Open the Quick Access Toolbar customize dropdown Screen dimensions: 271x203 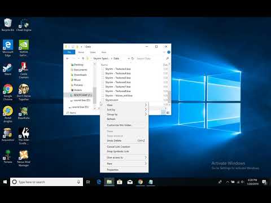pos(81,47)
